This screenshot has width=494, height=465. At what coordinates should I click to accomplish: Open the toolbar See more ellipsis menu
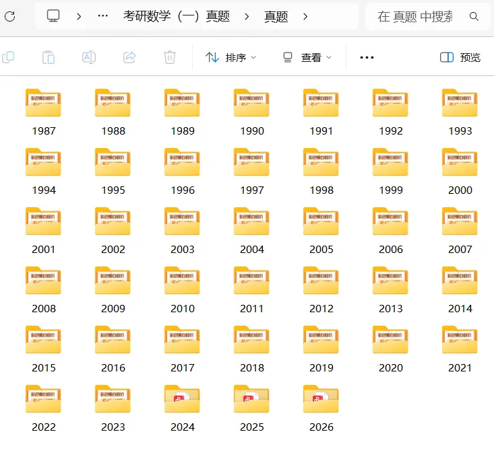point(367,57)
